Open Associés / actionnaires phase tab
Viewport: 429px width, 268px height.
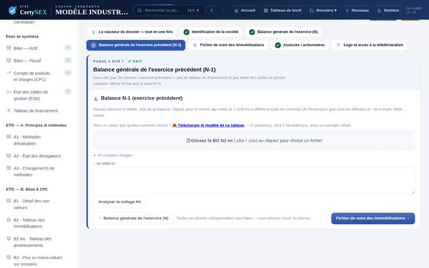point(300,45)
